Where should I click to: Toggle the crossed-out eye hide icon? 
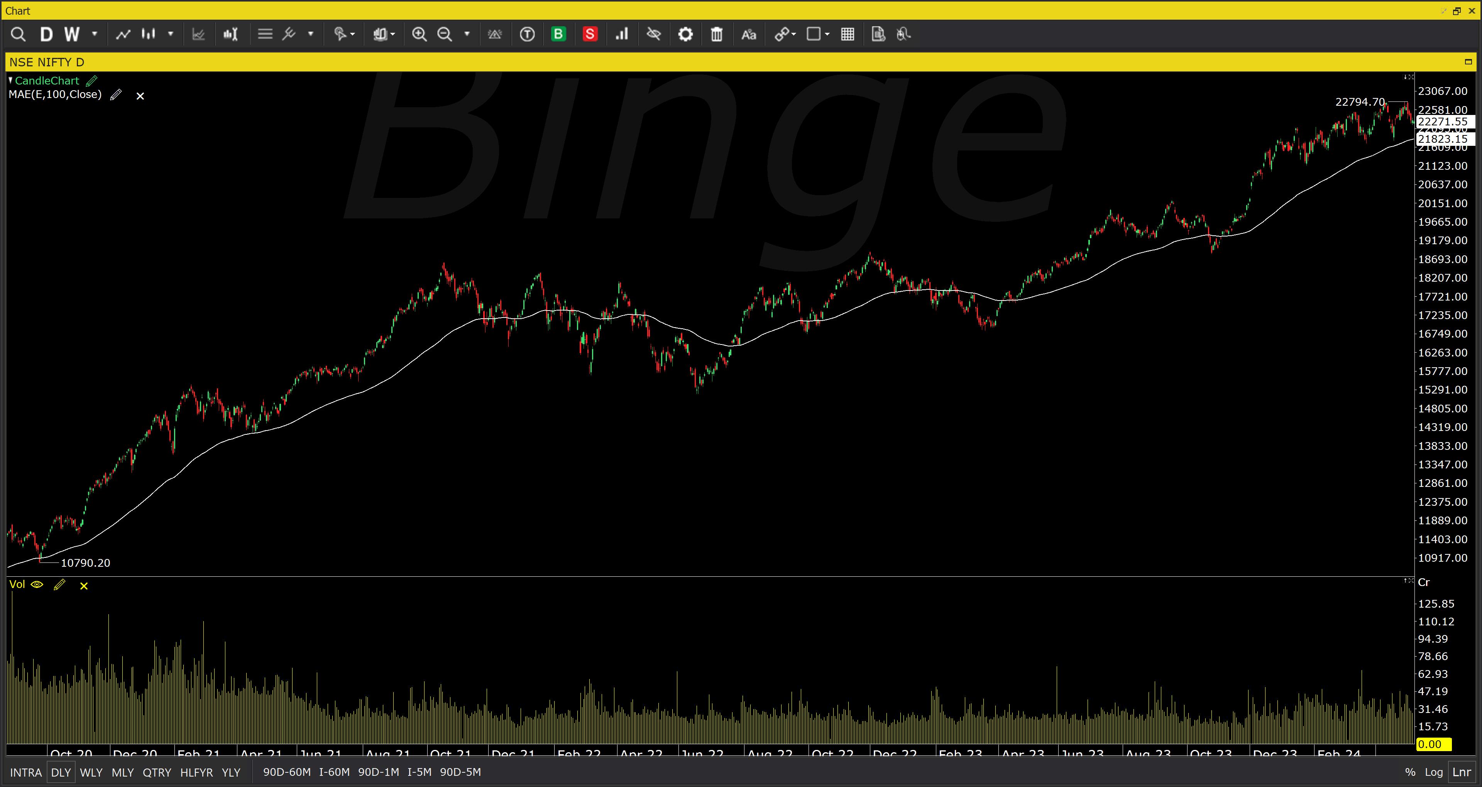(653, 34)
